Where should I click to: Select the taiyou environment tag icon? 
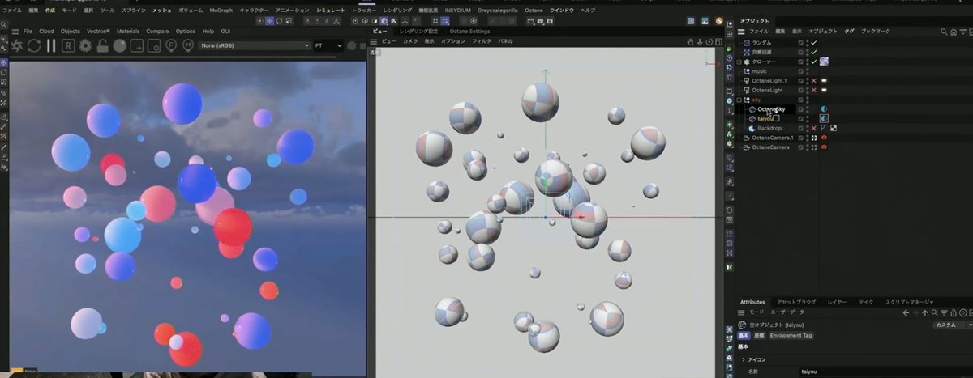pyautogui.click(x=824, y=118)
